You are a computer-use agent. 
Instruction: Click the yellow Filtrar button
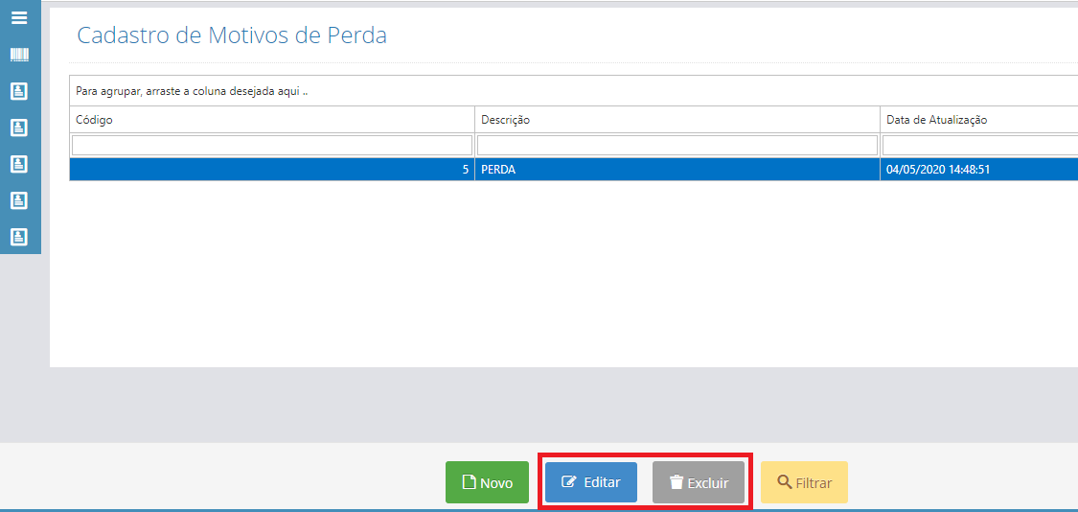[804, 482]
